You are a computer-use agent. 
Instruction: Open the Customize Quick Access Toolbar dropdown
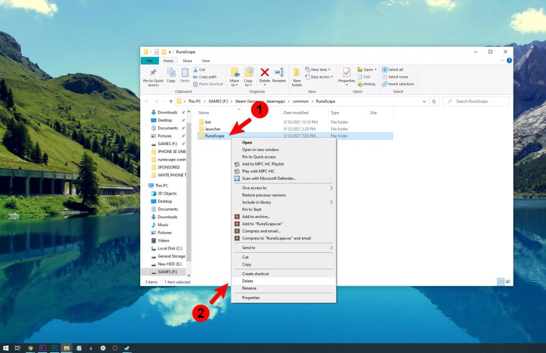(x=170, y=52)
